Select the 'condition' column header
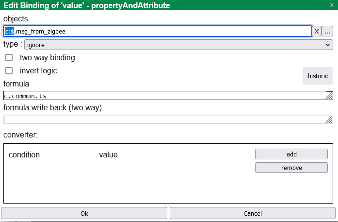This screenshot has height=222, width=338. tap(24, 155)
